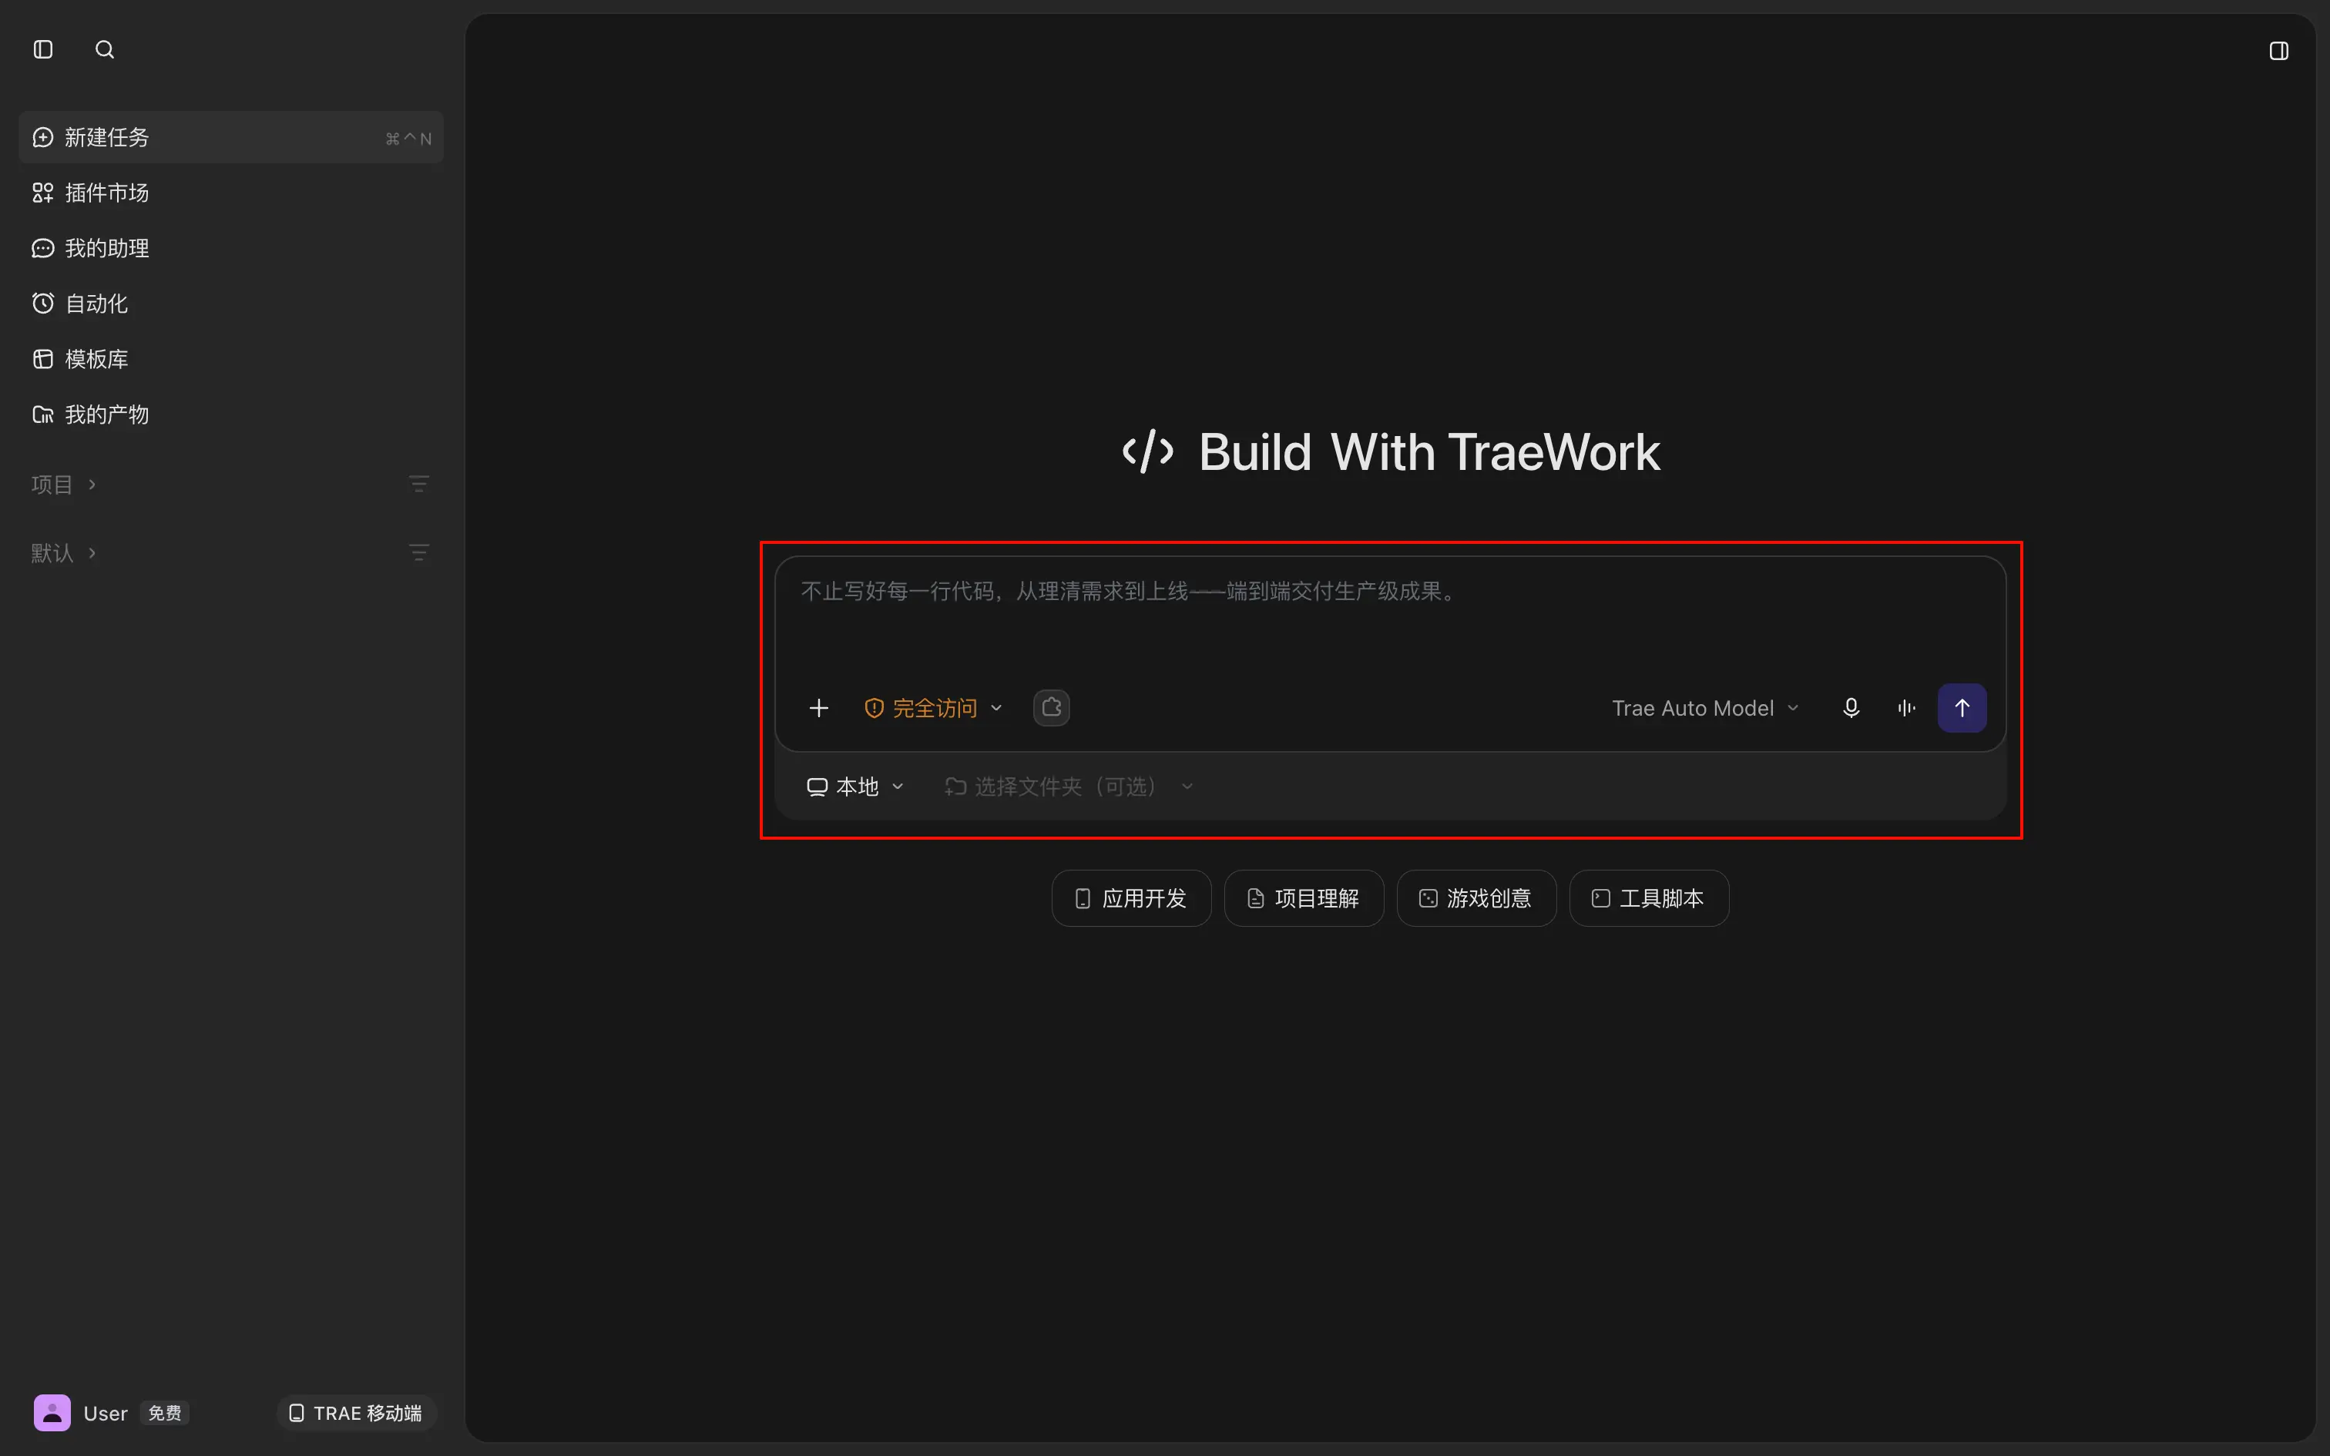Image resolution: width=2330 pixels, height=1456 pixels.
Task: Open 我的产物 artifacts page
Action: [231, 415]
